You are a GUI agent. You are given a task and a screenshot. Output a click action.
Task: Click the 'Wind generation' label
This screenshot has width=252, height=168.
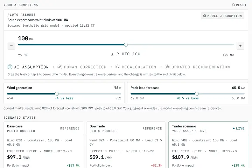coord(20,88)
